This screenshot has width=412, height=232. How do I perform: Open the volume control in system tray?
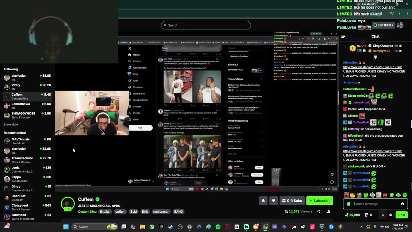point(387,227)
